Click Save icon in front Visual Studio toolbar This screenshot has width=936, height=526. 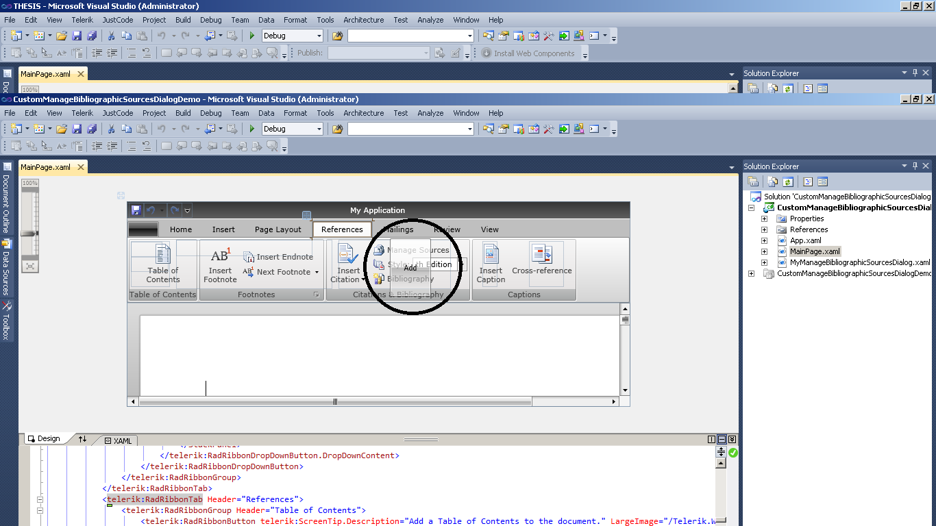tap(77, 129)
